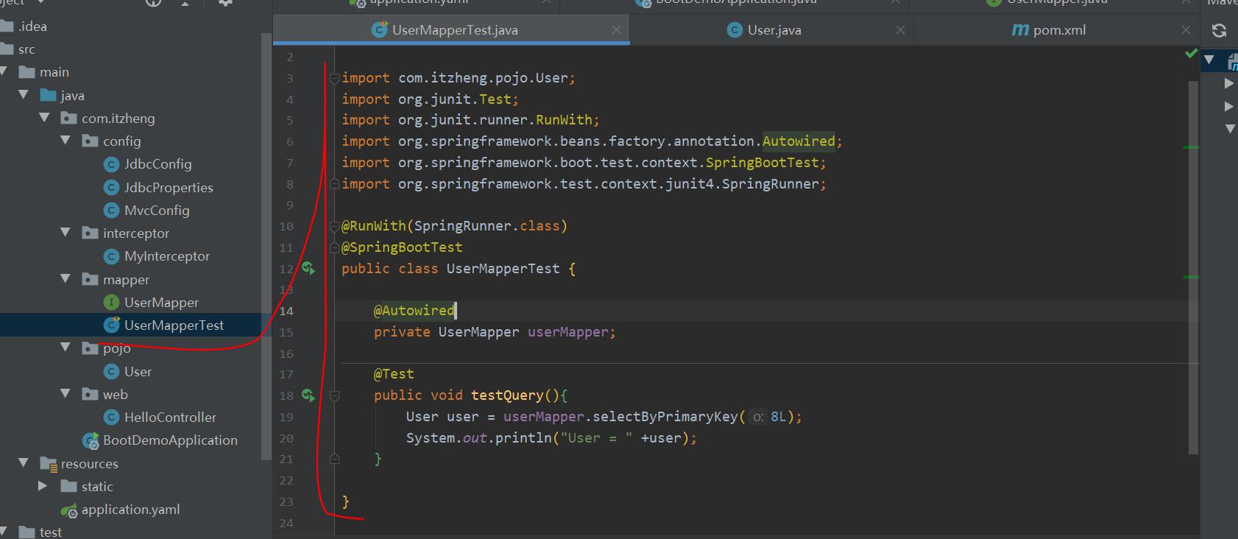Click the config package folder icon
Screen dimensions: 1238x539
click(x=91, y=141)
